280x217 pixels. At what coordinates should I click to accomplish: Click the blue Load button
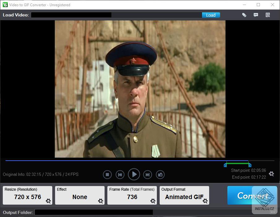pyautogui.click(x=211, y=15)
